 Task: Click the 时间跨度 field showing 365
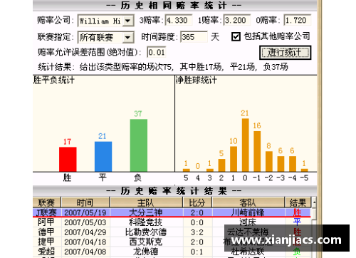point(194,37)
